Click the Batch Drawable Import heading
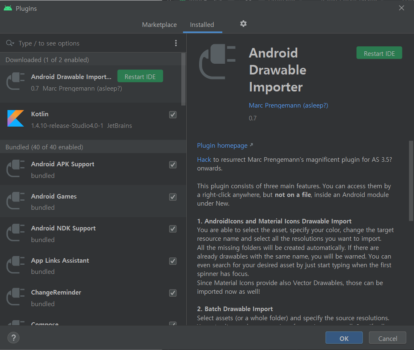The image size is (414, 350). (x=235, y=309)
